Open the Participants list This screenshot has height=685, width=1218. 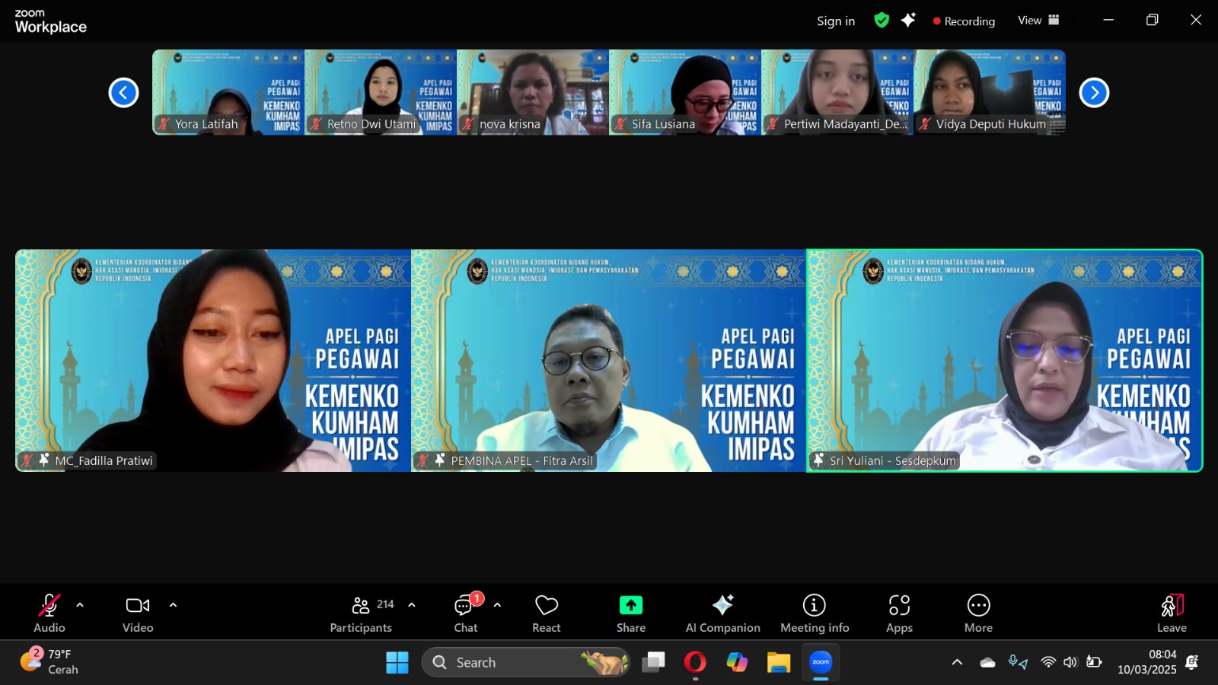[362, 613]
